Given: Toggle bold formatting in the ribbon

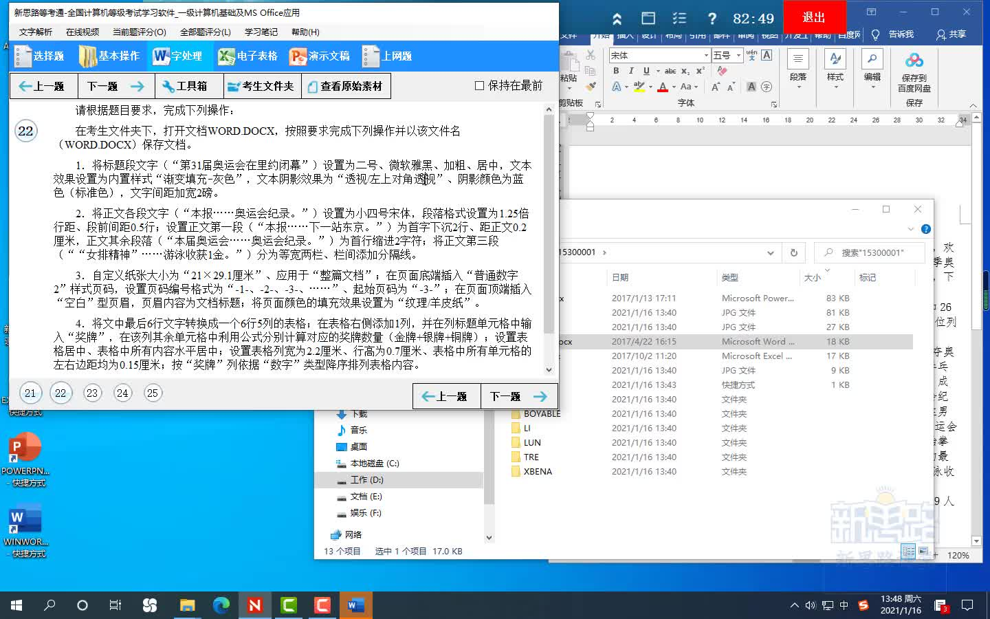Looking at the screenshot, I should pos(616,71).
